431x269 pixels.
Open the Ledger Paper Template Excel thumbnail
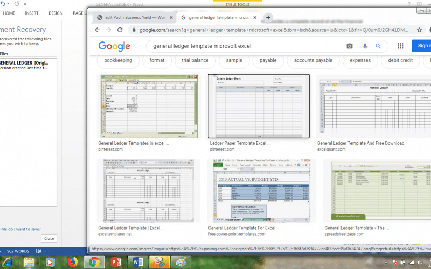click(259, 106)
